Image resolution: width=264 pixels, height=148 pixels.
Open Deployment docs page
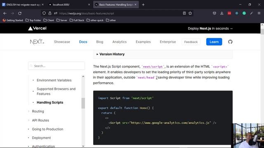click(41, 138)
